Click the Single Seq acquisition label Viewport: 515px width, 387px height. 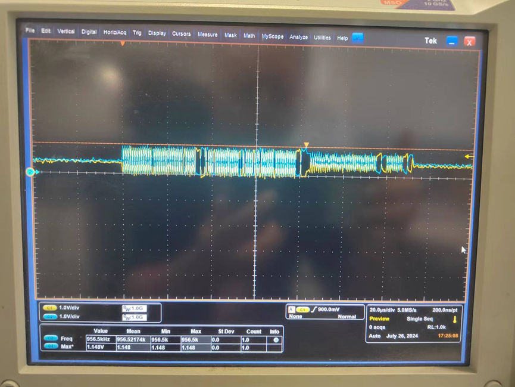point(419,319)
